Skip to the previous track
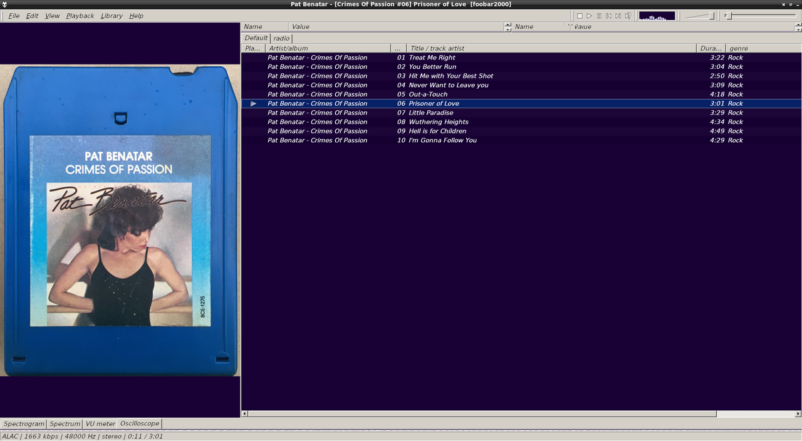The image size is (802, 441). click(x=608, y=16)
